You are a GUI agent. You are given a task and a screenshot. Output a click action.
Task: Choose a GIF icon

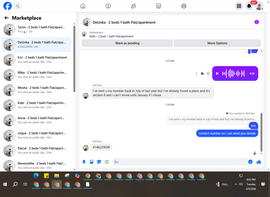coord(107,162)
